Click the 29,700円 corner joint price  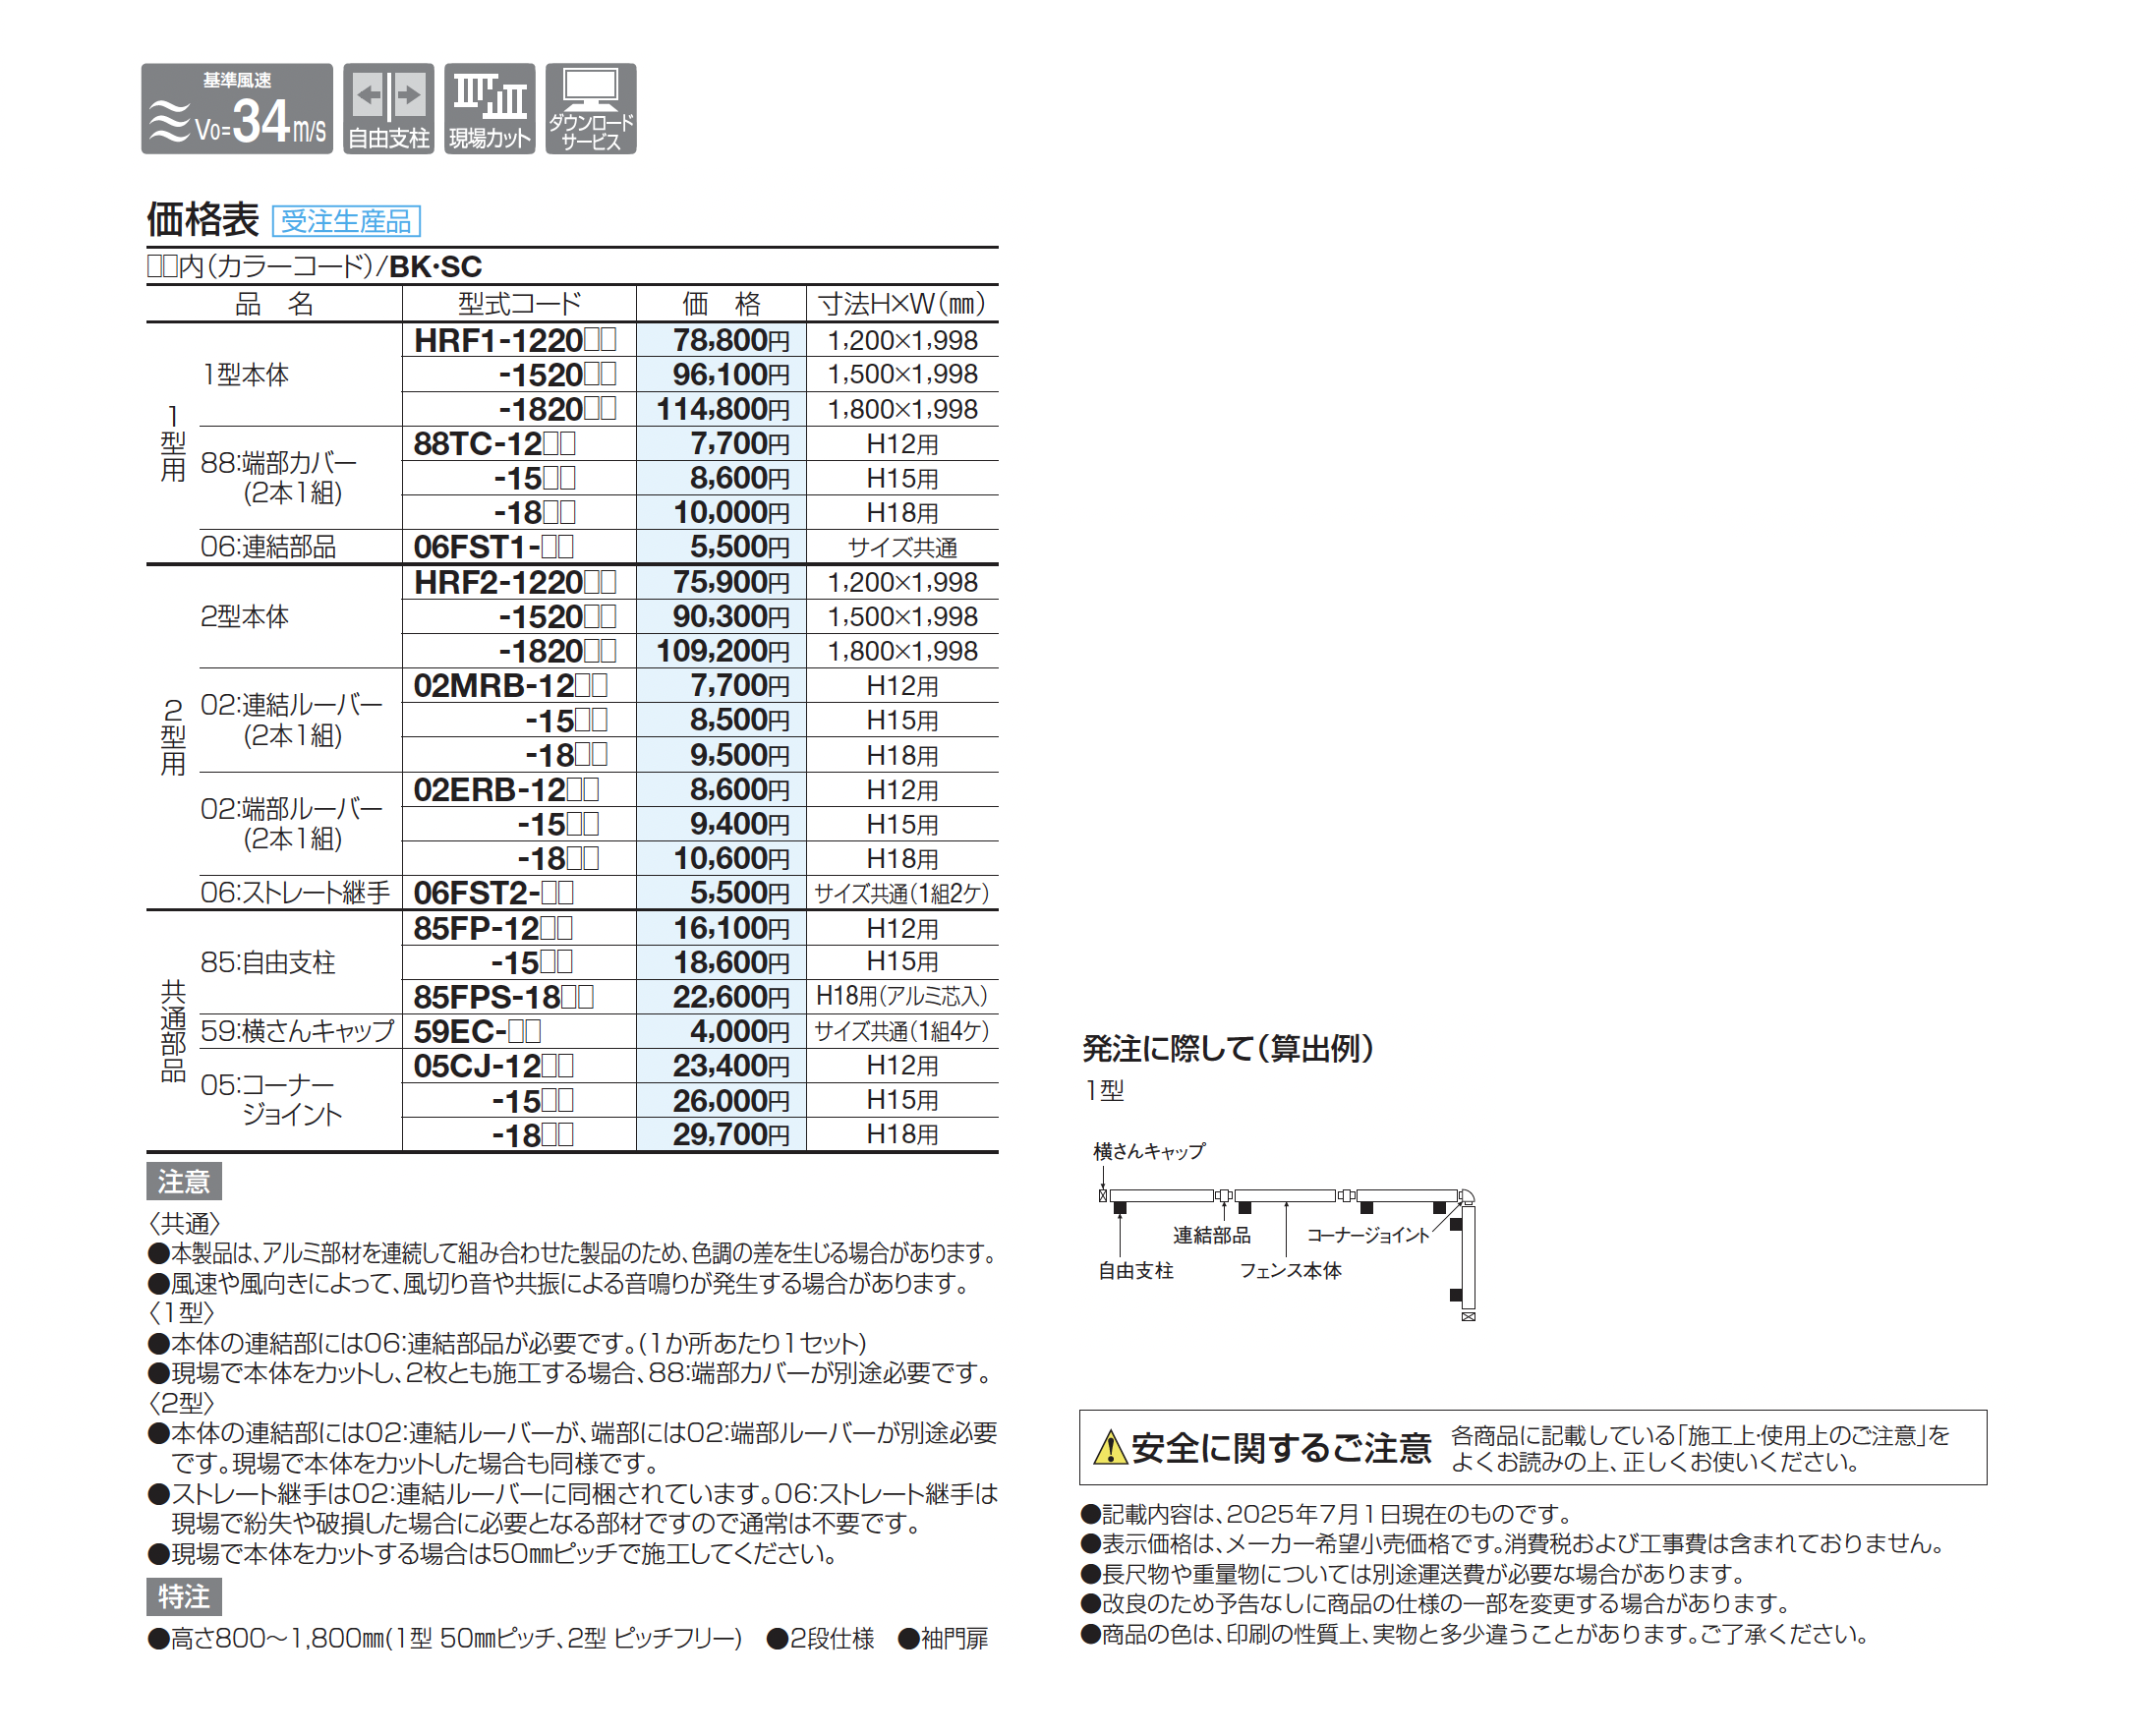729,1134
